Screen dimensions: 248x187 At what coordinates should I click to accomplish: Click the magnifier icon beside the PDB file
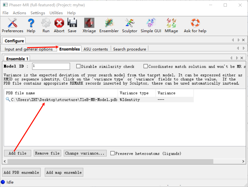[8, 99]
